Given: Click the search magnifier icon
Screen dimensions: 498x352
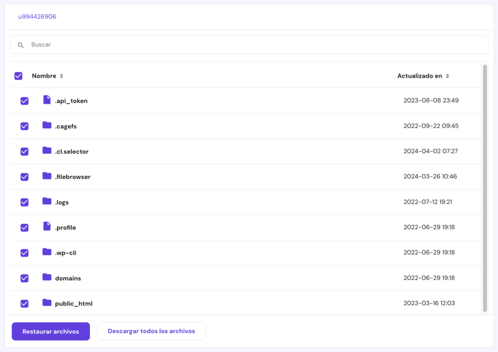Looking at the screenshot, I should (x=20, y=44).
